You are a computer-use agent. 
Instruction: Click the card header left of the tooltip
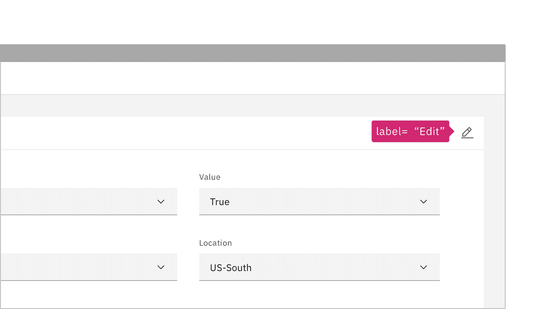point(191,133)
